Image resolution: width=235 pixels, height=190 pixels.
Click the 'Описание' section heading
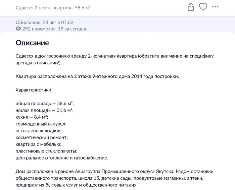(32, 43)
